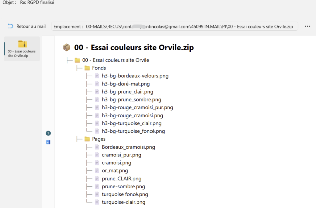Collapse the Pages folder
The width and height of the screenshot is (316, 208).
coord(87,139)
